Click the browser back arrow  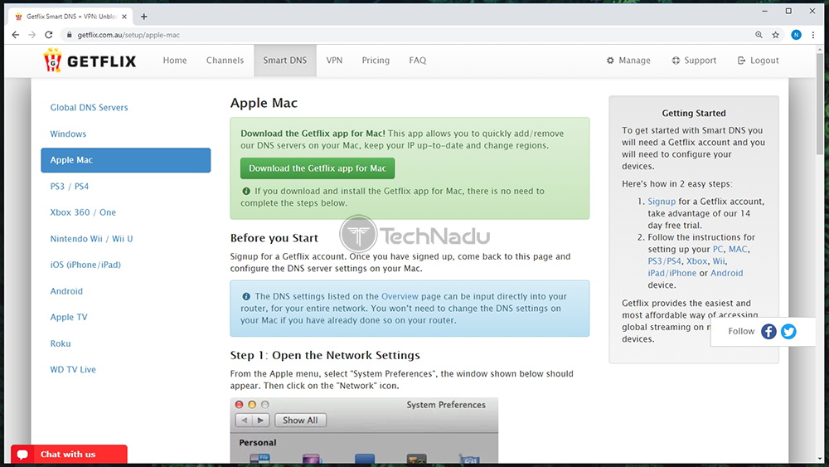(15, 35)
